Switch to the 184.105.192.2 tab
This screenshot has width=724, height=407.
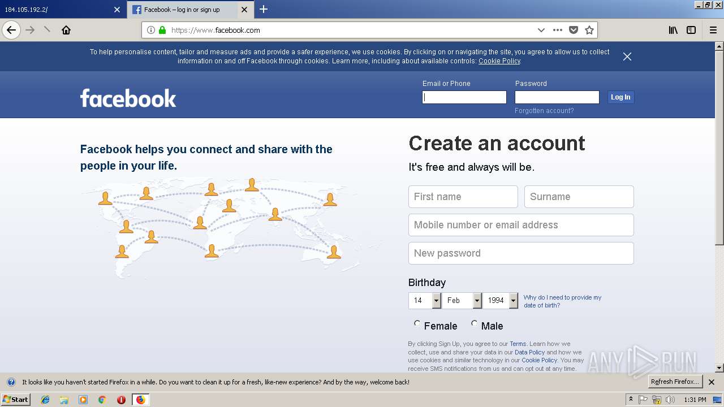point(62,10)
